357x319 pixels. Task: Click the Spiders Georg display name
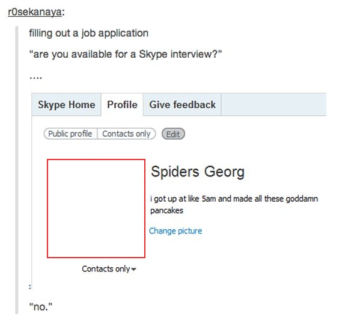[198, 172]
